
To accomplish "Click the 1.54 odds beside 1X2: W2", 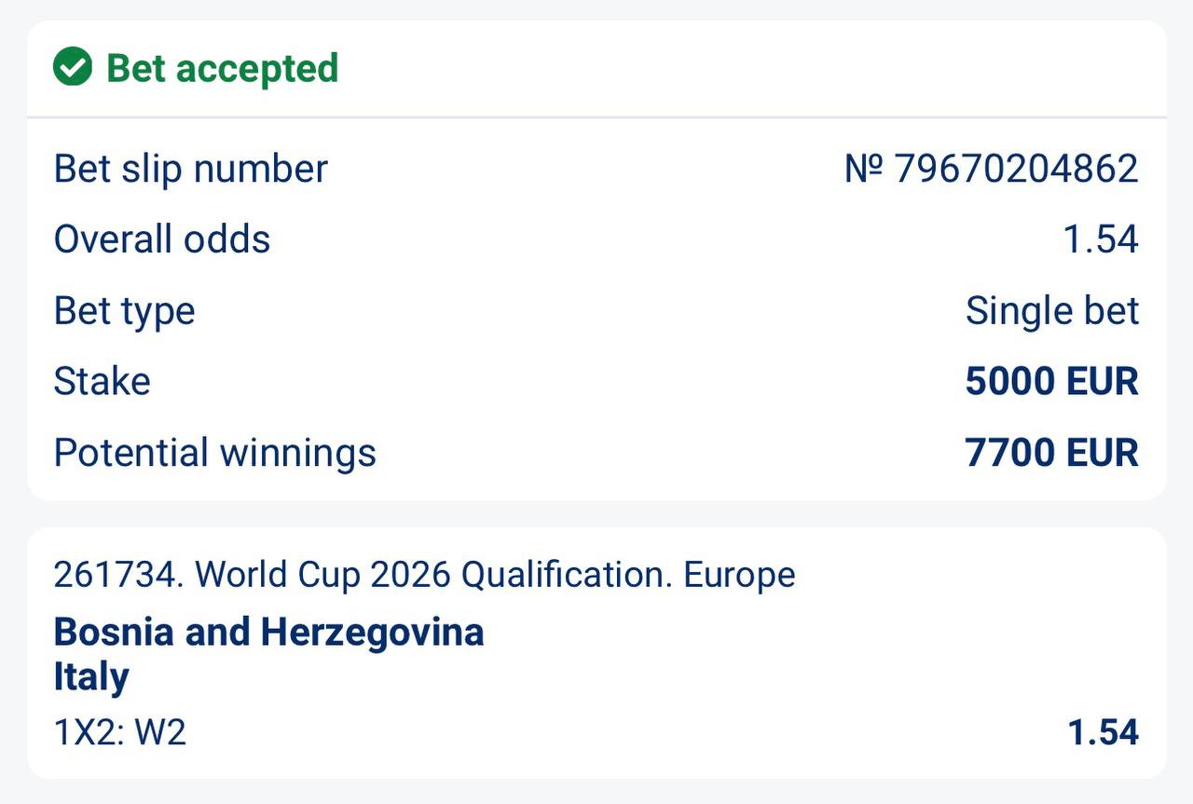I will (x=1104, y=732).
